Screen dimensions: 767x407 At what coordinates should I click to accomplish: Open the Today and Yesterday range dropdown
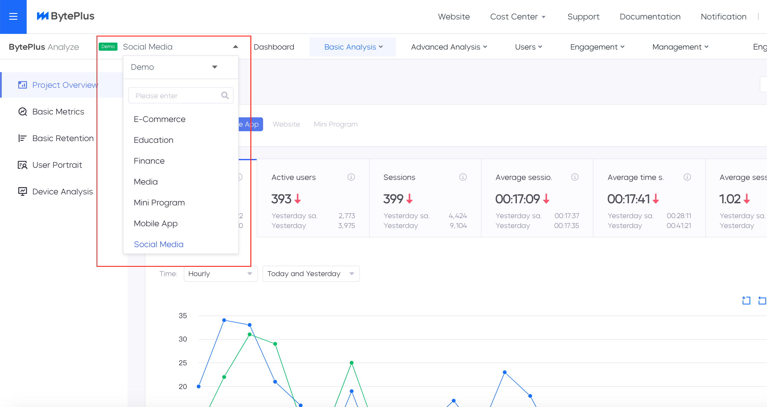311,274
